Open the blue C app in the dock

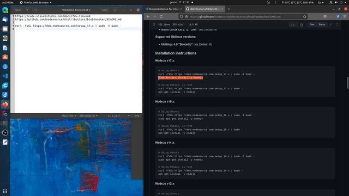pyautogui.click(x=5, y=85)
